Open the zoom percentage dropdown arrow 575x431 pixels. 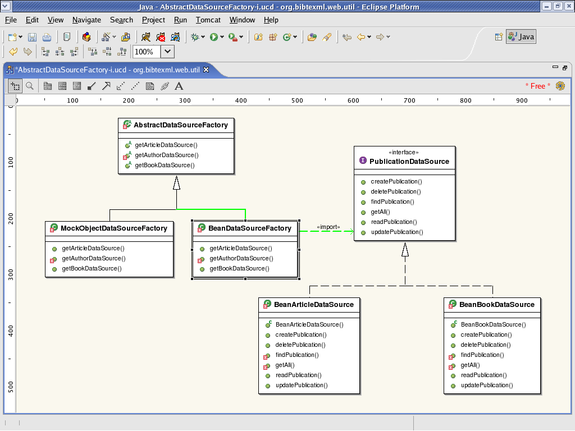(167, 52)
